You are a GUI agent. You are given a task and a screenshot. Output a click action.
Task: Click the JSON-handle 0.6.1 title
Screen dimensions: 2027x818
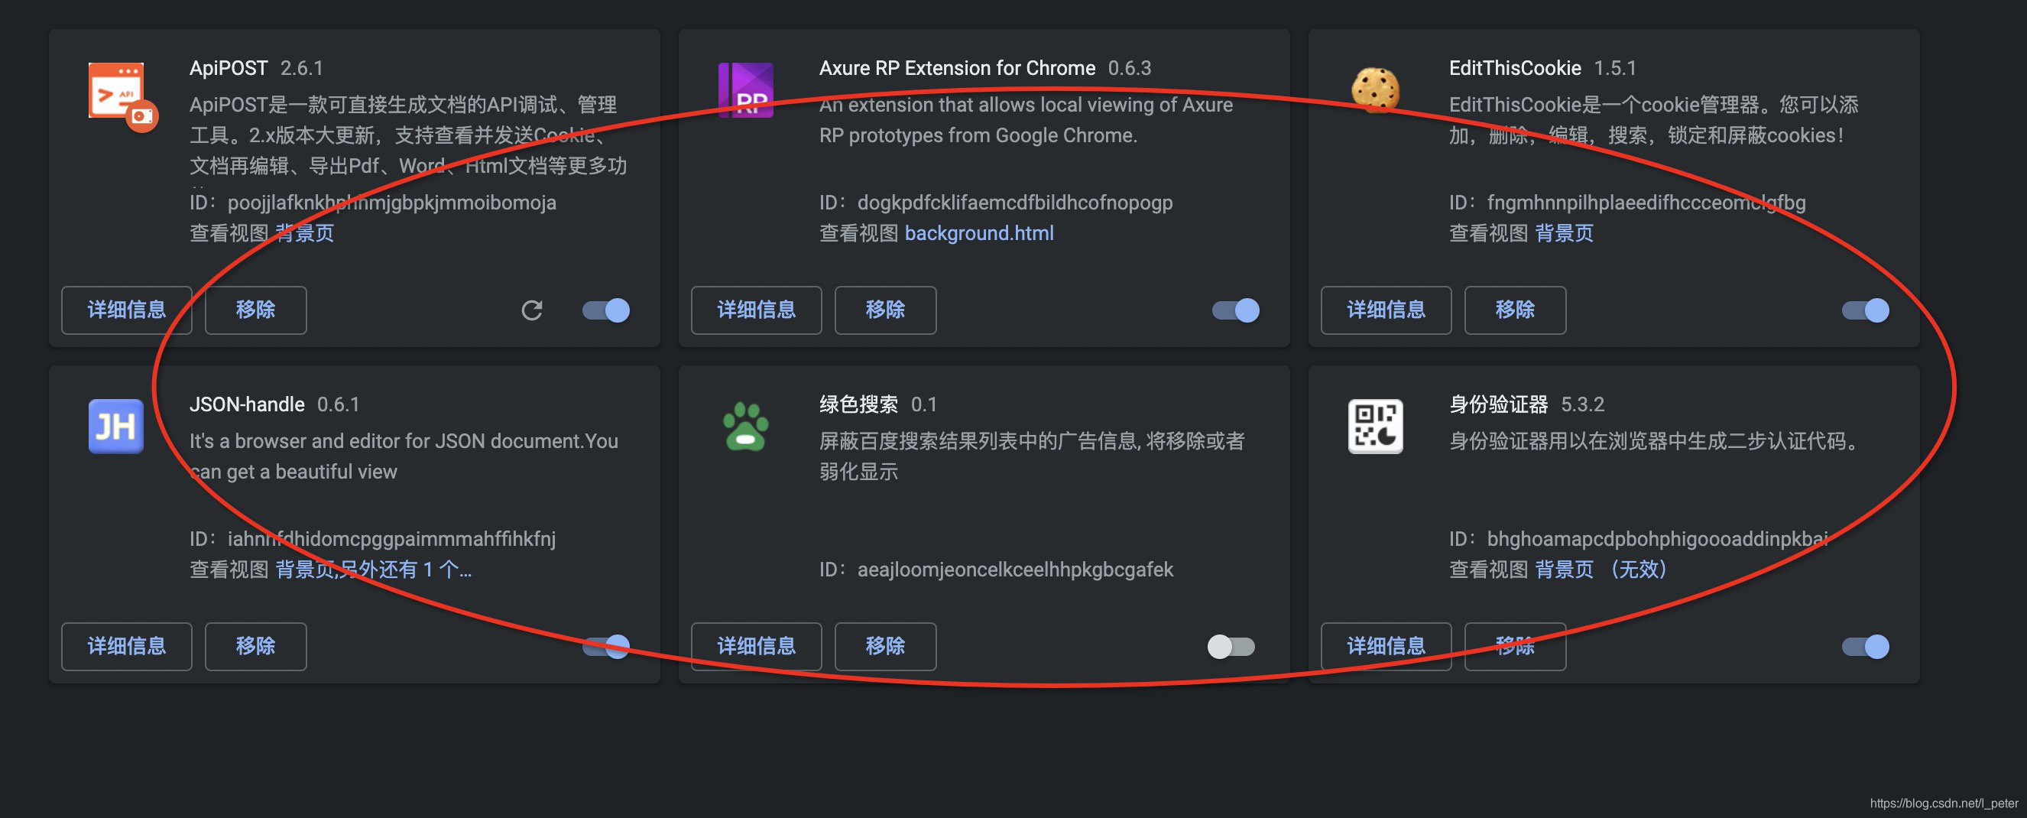(274, 404)
